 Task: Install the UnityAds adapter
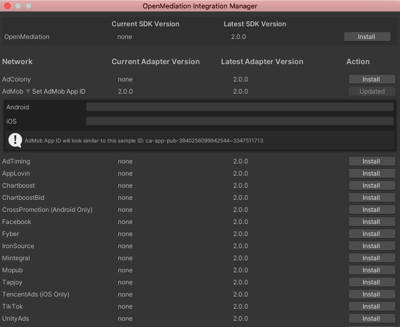coord(372,319)
